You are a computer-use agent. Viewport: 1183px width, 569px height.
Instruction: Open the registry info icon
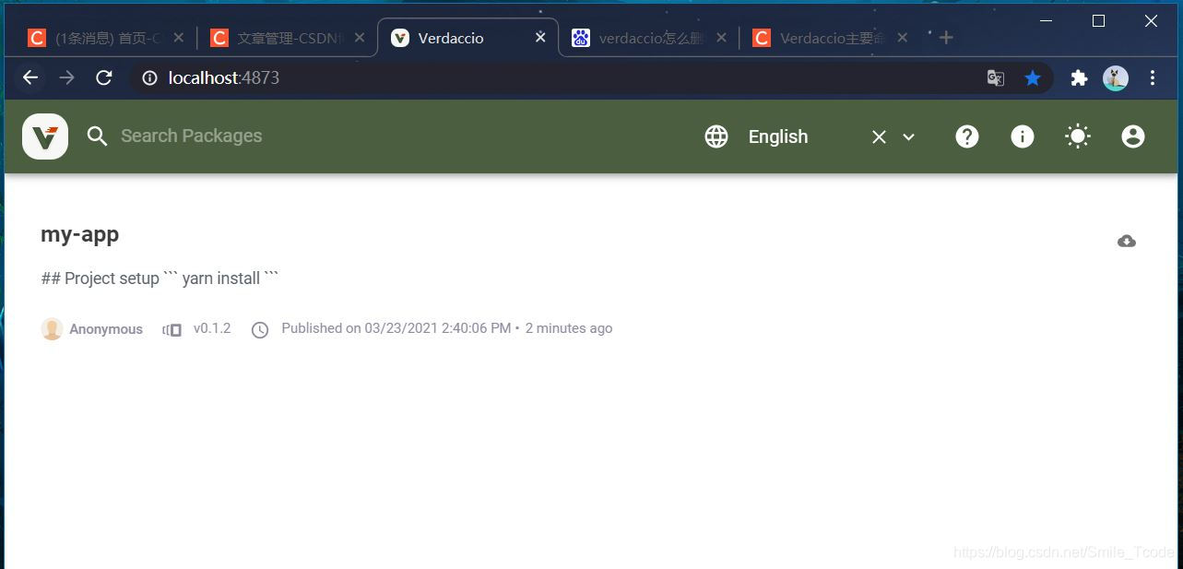click(x=1023, y=136)
